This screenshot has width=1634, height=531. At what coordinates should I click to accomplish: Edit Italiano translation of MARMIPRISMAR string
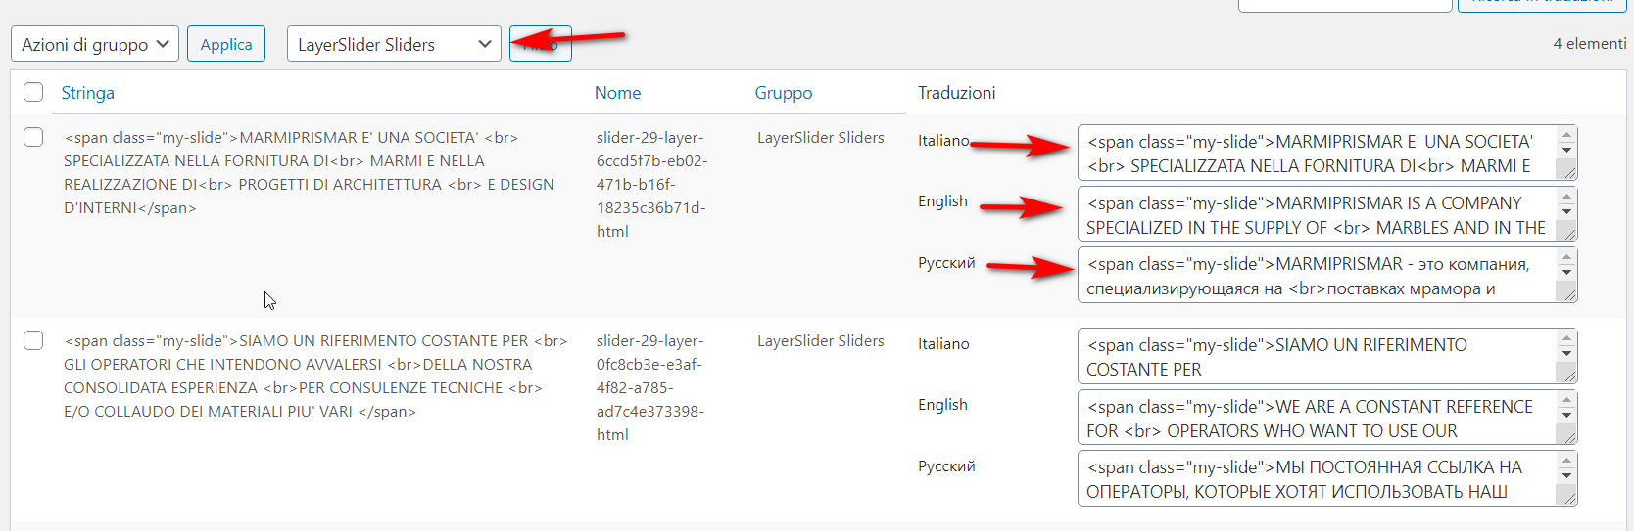click(1327, 153)
